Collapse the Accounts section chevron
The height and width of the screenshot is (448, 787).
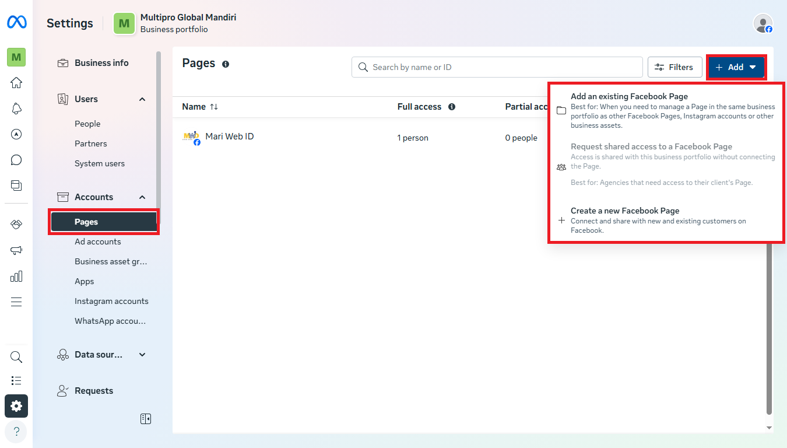coord(142,197)
